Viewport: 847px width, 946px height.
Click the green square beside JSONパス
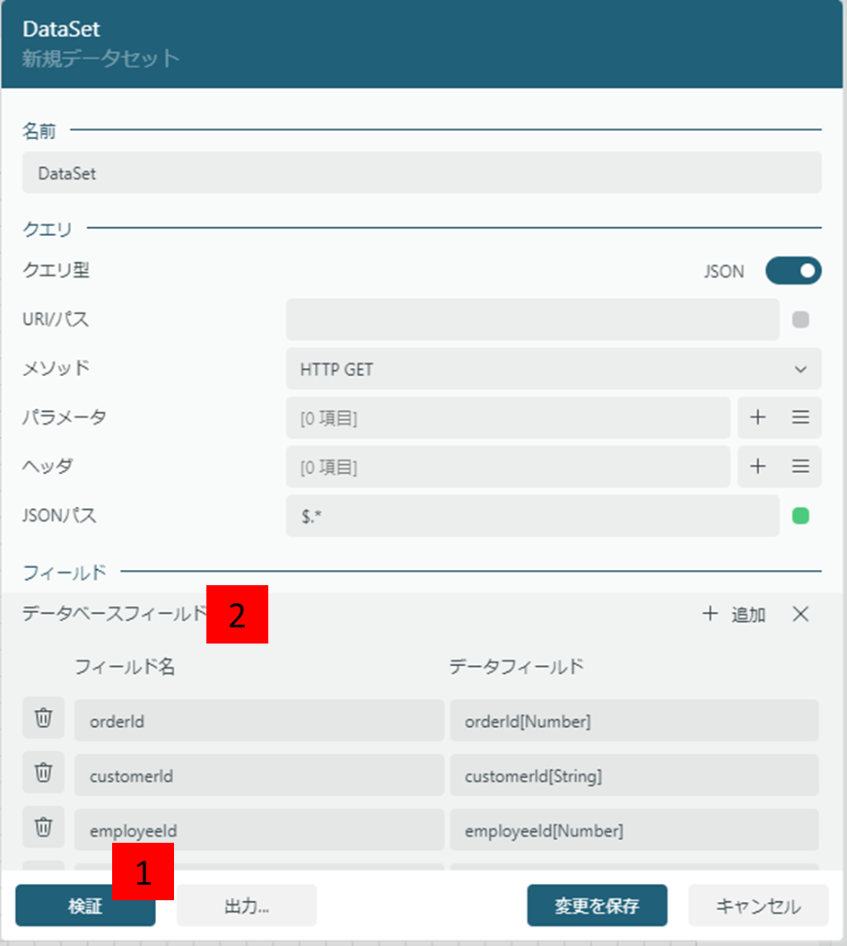coord(800,516)
